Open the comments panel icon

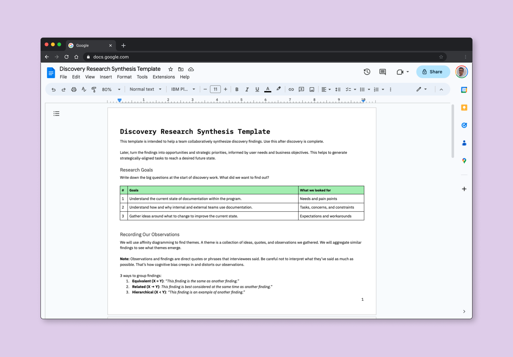[383, 72]
